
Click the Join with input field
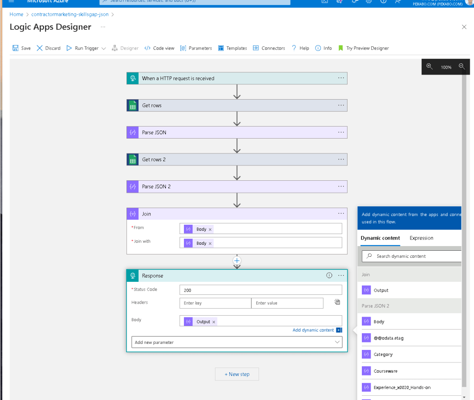260,242
